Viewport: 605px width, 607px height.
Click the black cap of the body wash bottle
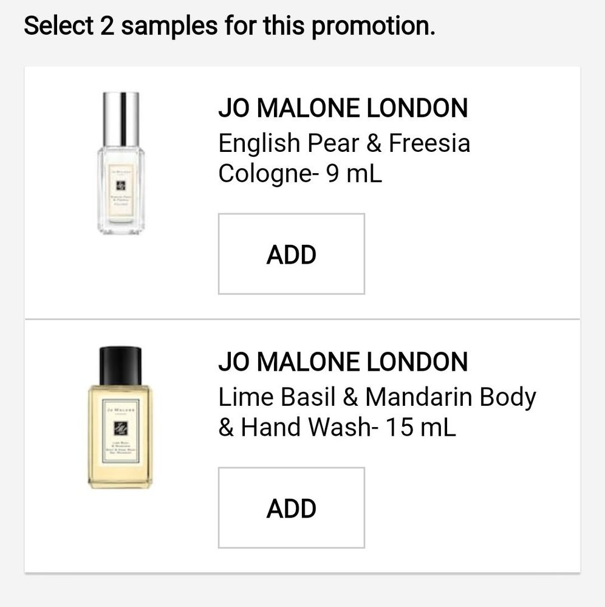tap(120, 365)
